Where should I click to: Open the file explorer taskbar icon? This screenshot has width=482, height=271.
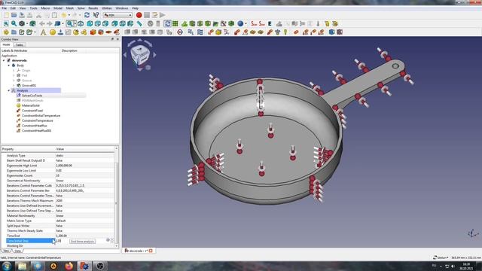click(22, 266)
